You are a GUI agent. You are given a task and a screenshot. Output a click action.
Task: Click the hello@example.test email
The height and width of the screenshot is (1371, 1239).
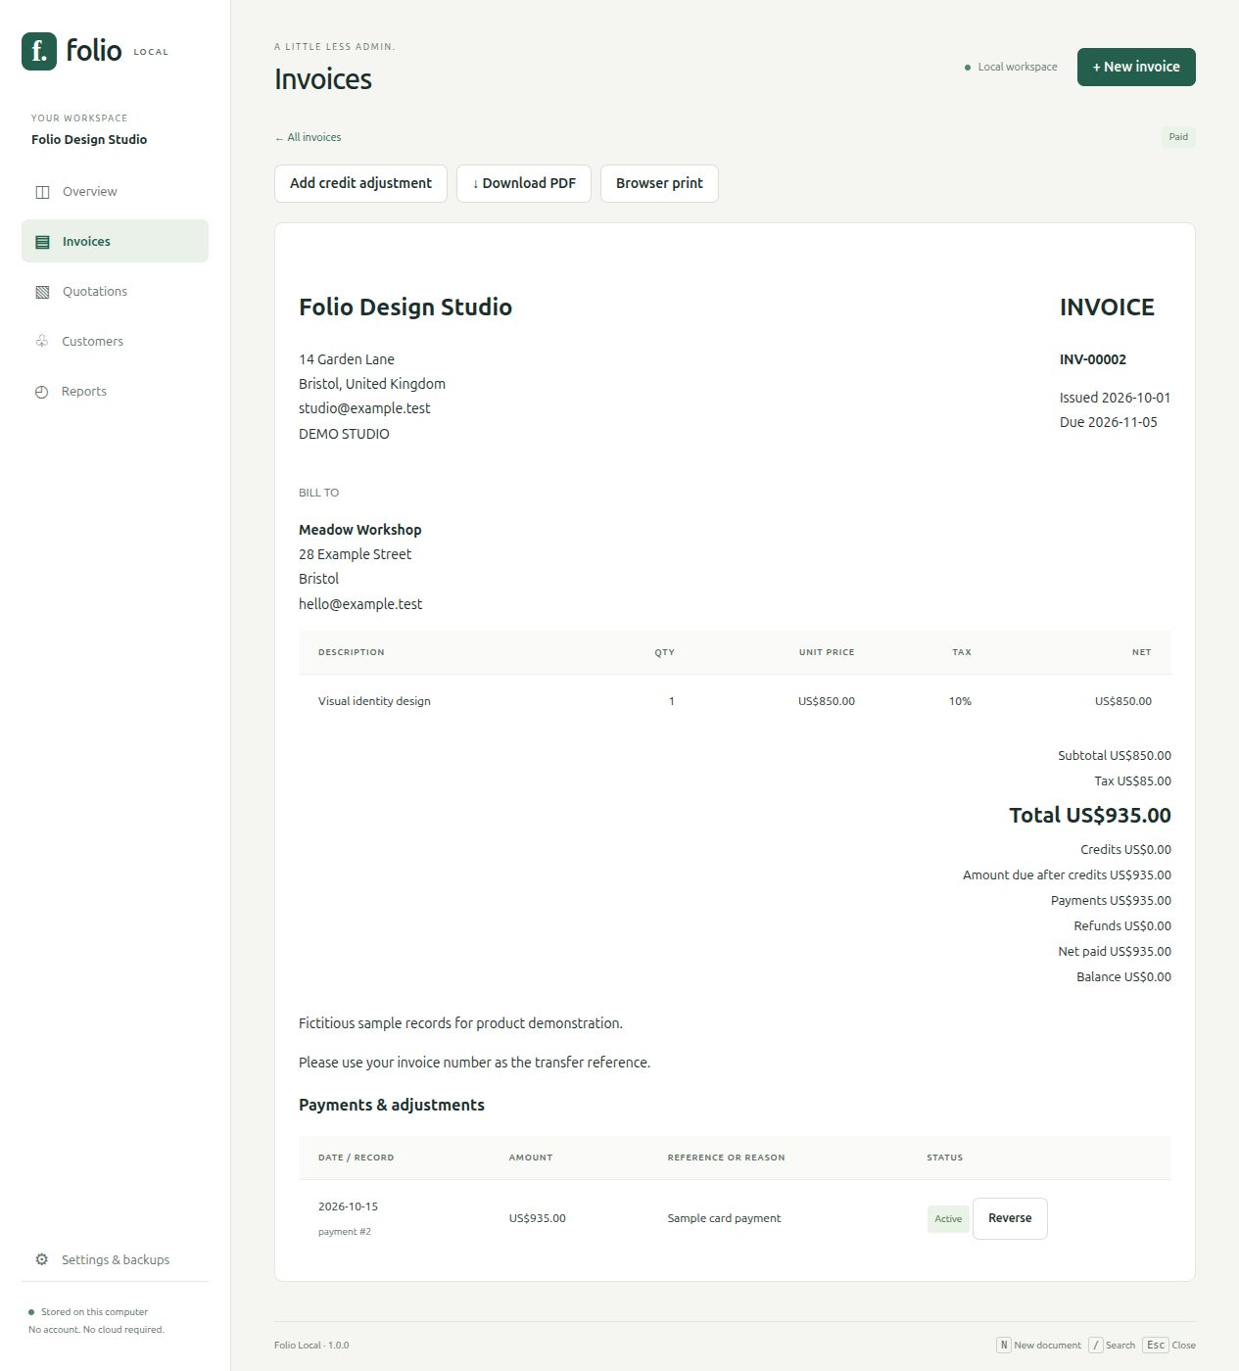pyautogui.click(x=360, y=604)
